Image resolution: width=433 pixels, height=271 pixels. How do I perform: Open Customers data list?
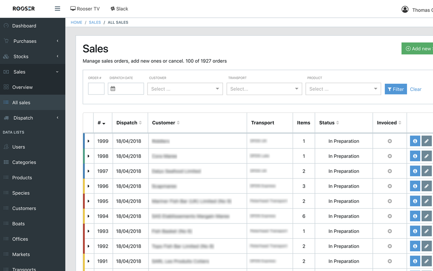pos(32,208)
